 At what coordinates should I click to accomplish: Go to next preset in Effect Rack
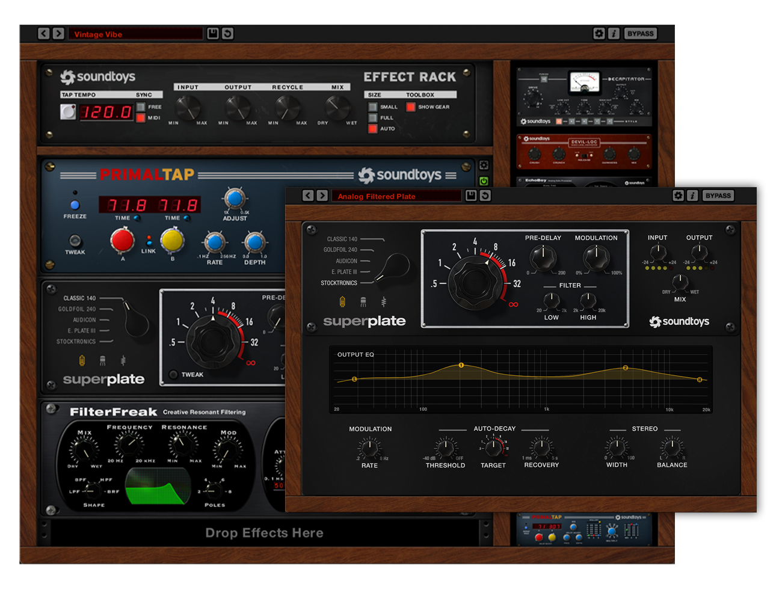58,34
